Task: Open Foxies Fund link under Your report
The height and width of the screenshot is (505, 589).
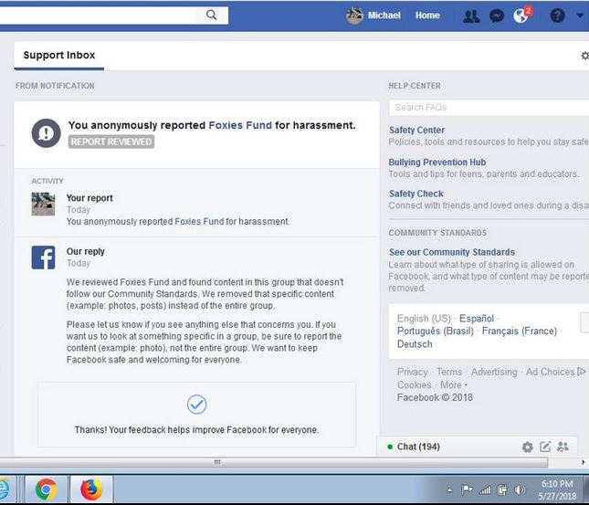Action: (199, 221)
